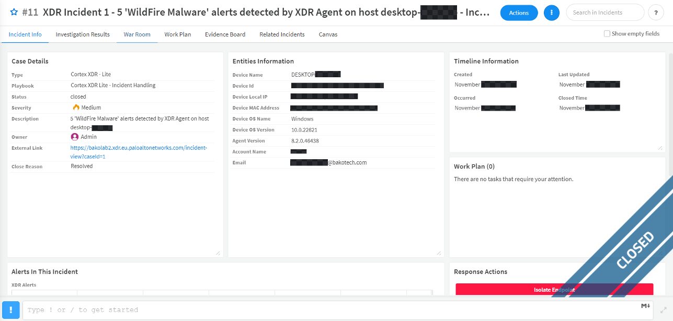Enable Show empty fields checkbox
This screenshot has width=673, height=321.
(x=607, y=34)
